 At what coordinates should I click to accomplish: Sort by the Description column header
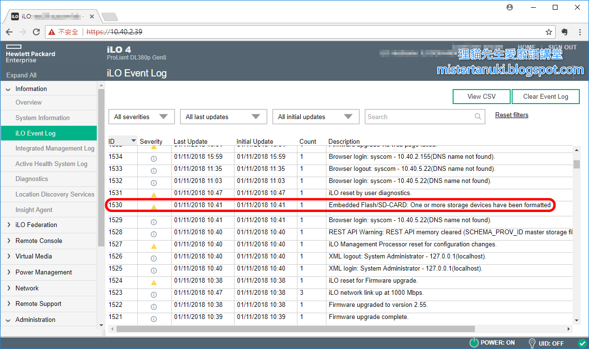pos(344,141)
